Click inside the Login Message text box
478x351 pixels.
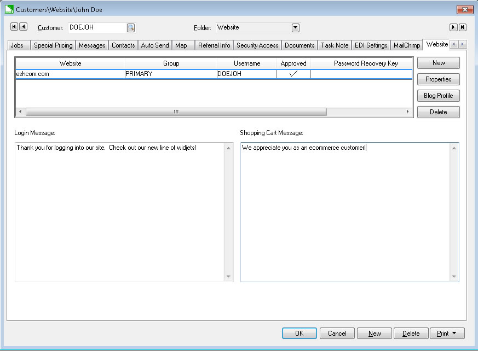coord(120,213)
